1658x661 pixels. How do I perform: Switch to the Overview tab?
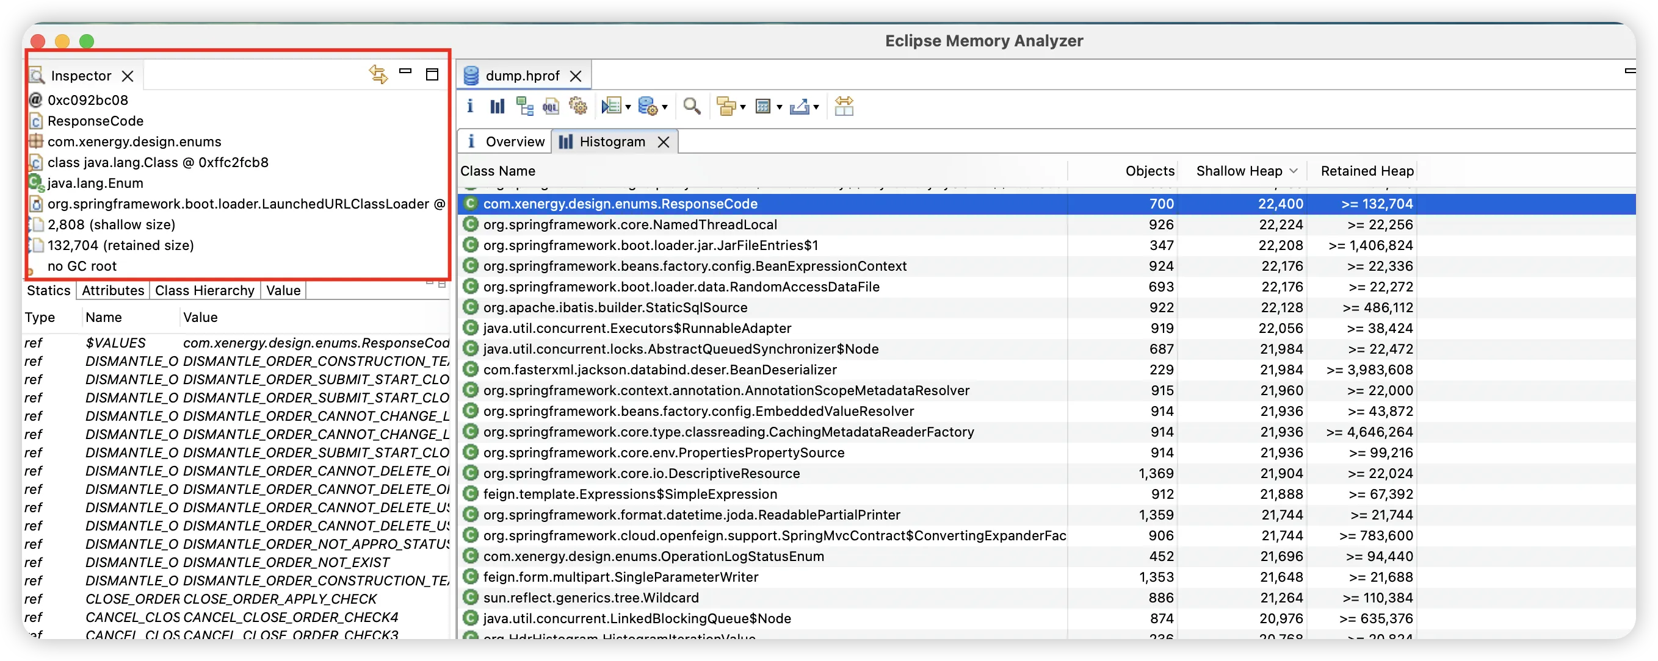(505, 141)
